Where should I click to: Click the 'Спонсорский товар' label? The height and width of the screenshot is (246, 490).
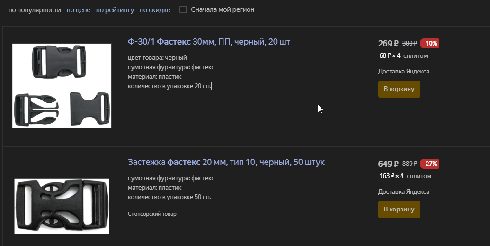pos(152,214)
